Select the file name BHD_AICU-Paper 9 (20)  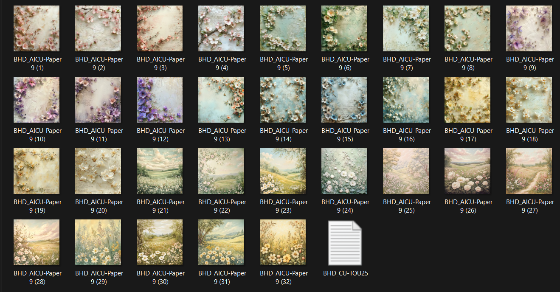(x=99, y=206)
